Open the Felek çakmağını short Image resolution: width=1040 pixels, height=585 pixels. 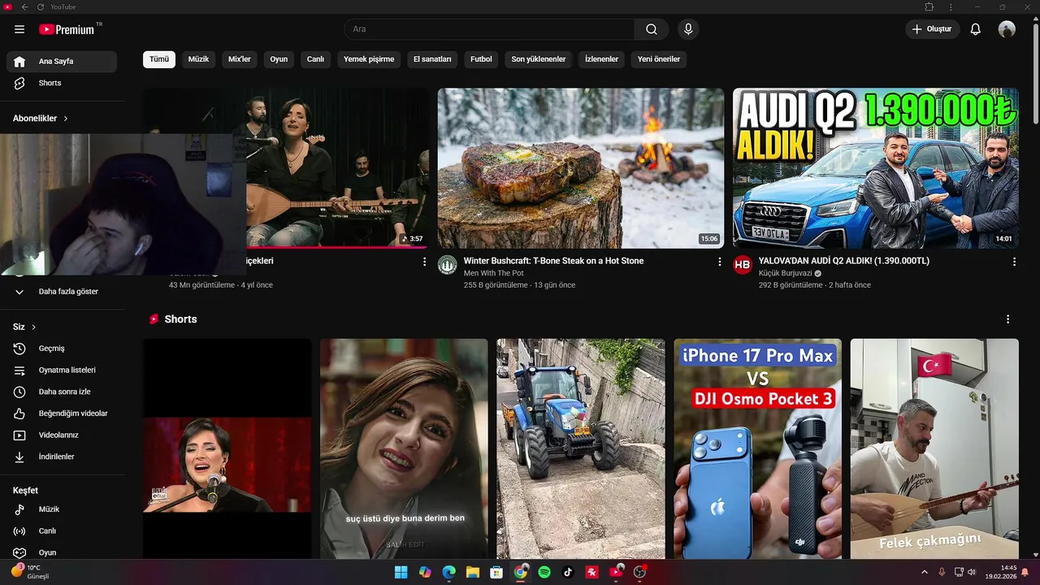934,448
